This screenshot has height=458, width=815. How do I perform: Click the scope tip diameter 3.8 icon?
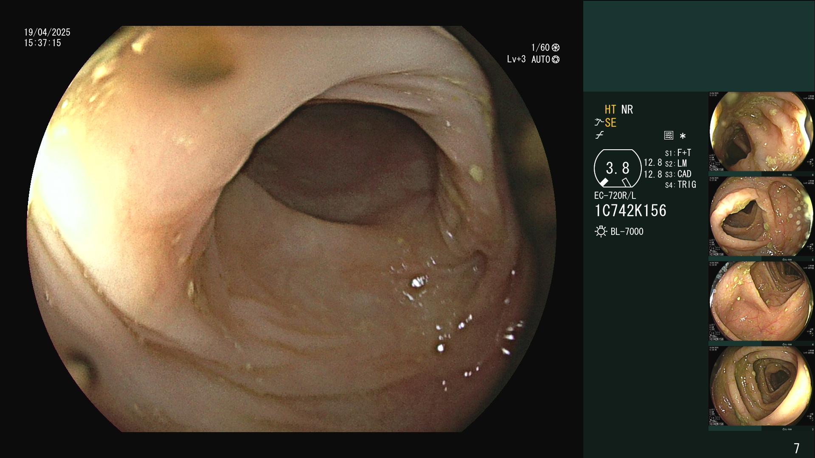(617, 168)
